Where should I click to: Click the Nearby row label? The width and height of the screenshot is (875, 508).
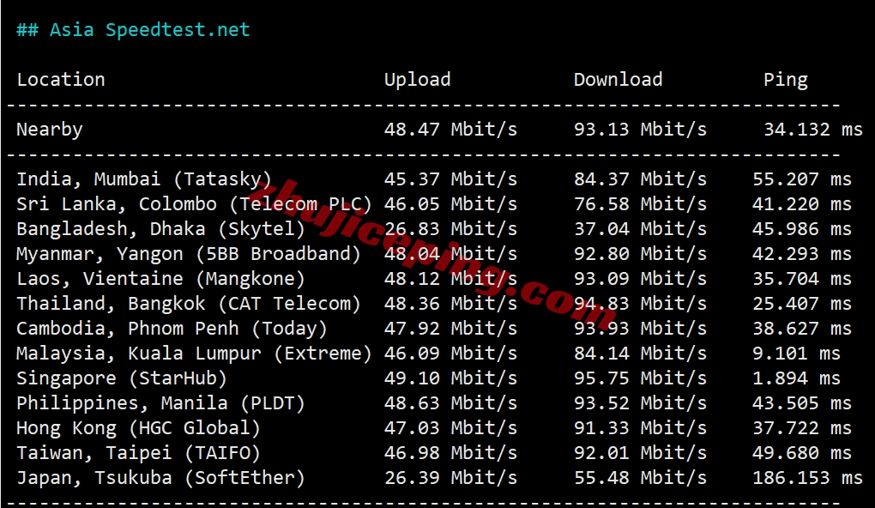point(50,130)
